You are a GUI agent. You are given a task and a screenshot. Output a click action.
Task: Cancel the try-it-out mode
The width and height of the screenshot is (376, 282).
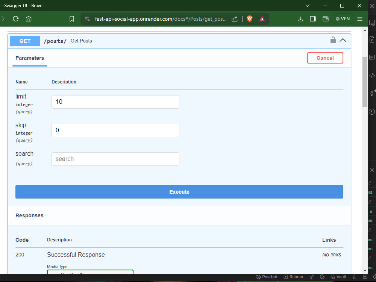(x=325, y=58)
